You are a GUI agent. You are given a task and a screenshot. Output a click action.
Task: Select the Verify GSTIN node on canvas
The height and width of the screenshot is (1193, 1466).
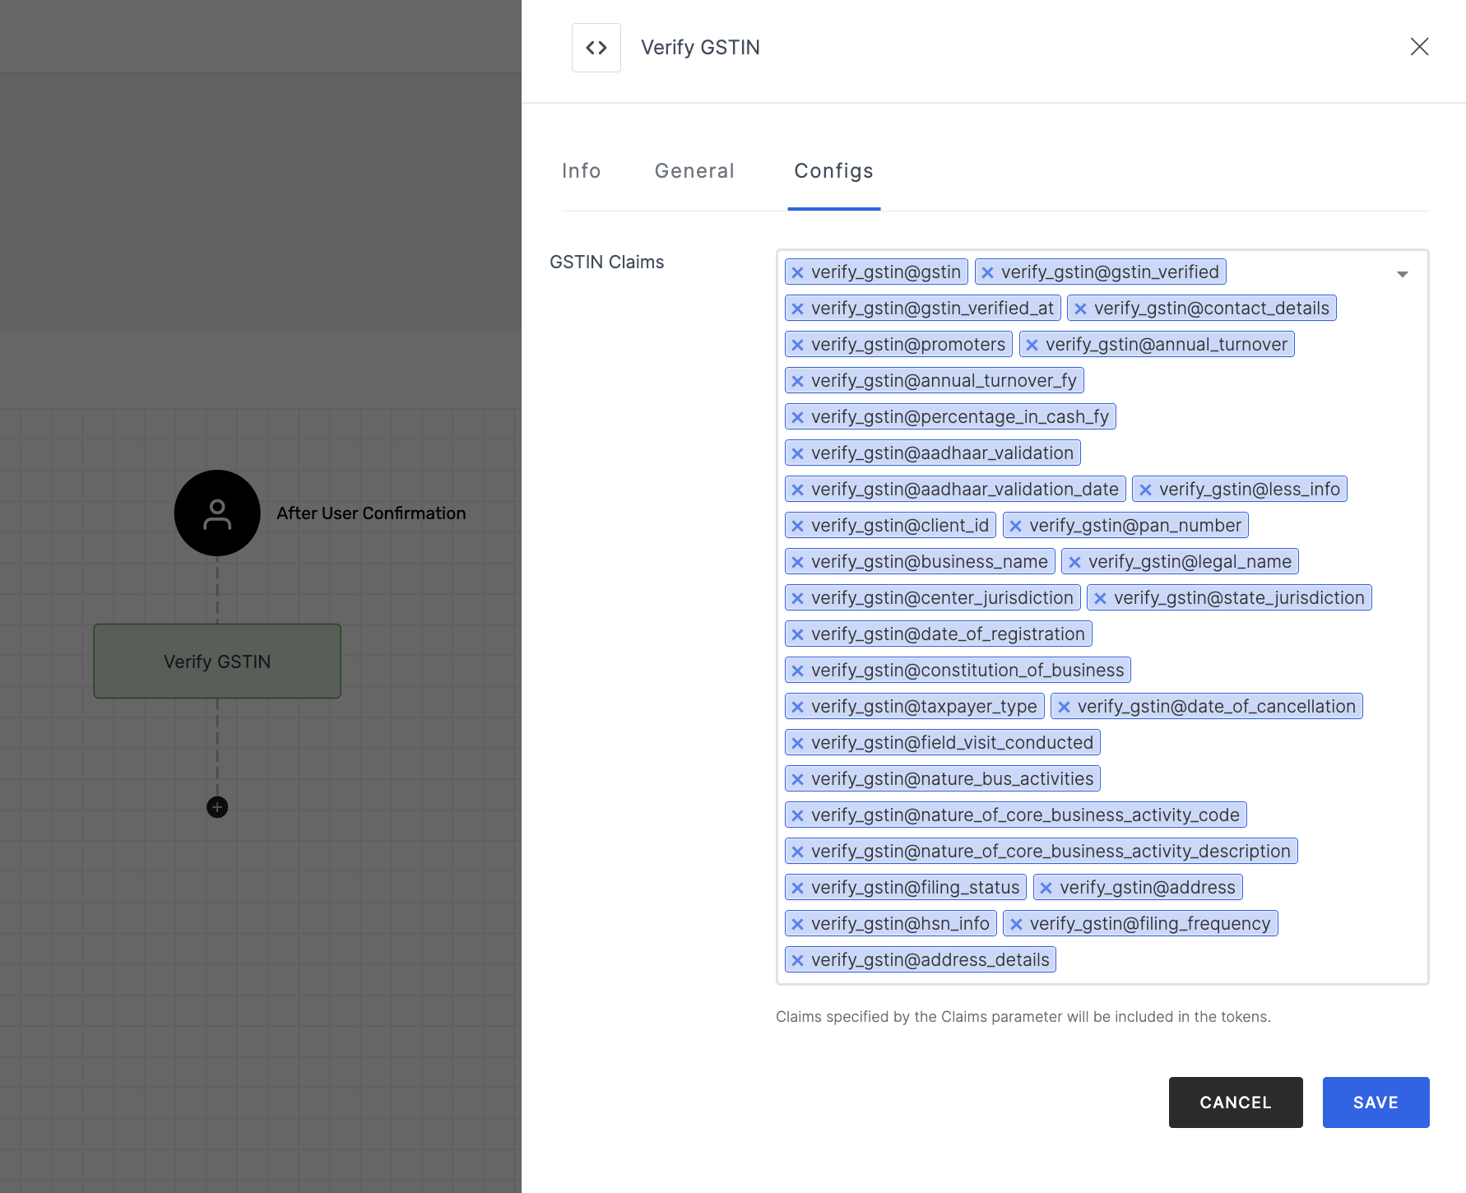217,661
